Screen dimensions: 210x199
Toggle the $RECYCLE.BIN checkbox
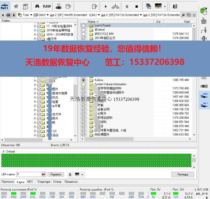(x=83, y=34)
